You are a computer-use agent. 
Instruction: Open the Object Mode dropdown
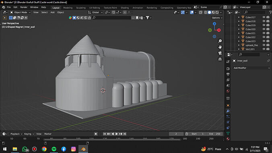(20, 12)
